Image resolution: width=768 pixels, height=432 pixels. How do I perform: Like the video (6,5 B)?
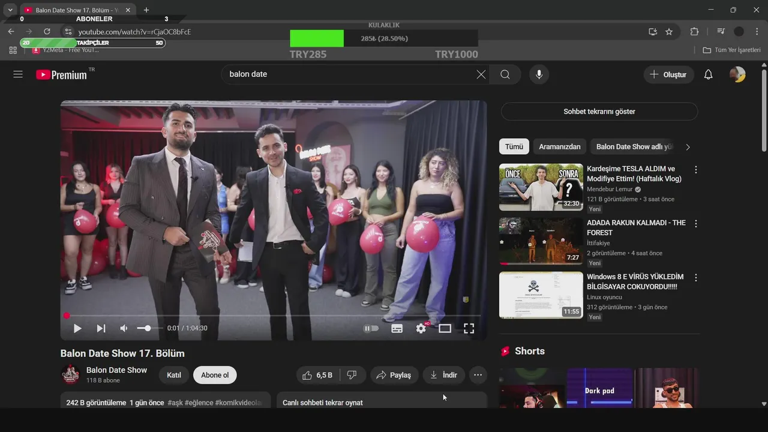pos(318,375)
